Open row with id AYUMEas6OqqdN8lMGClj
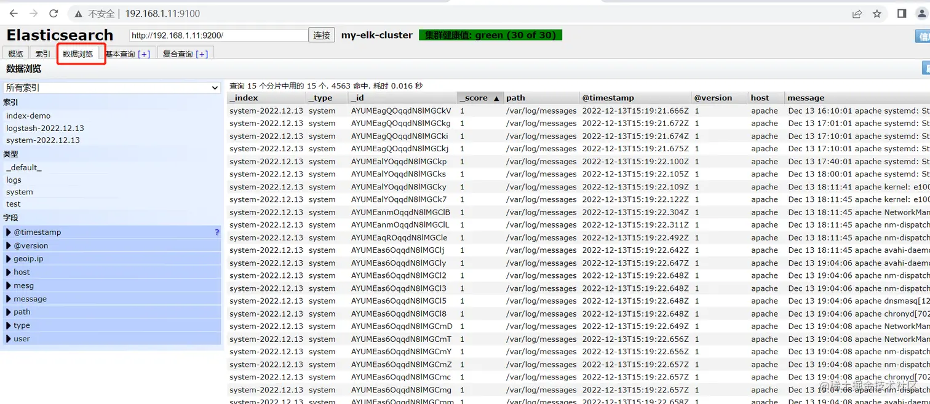 [x=397, y=250]
